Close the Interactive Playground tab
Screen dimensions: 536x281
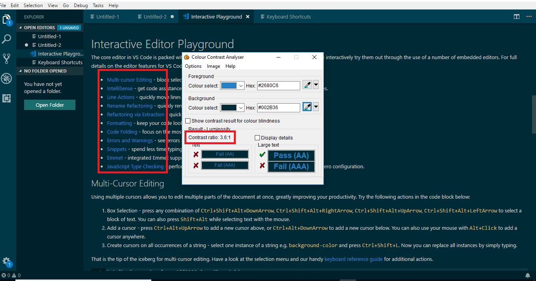click(x=248, y=17)
